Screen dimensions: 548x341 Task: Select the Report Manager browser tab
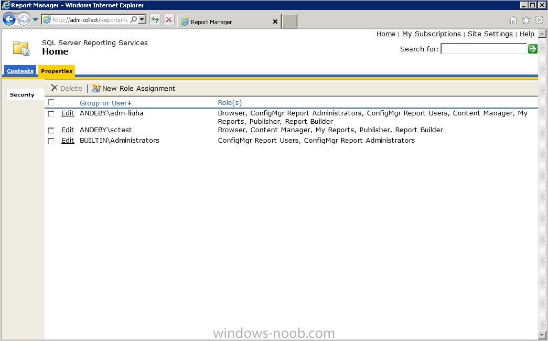(x=229, y=22)
